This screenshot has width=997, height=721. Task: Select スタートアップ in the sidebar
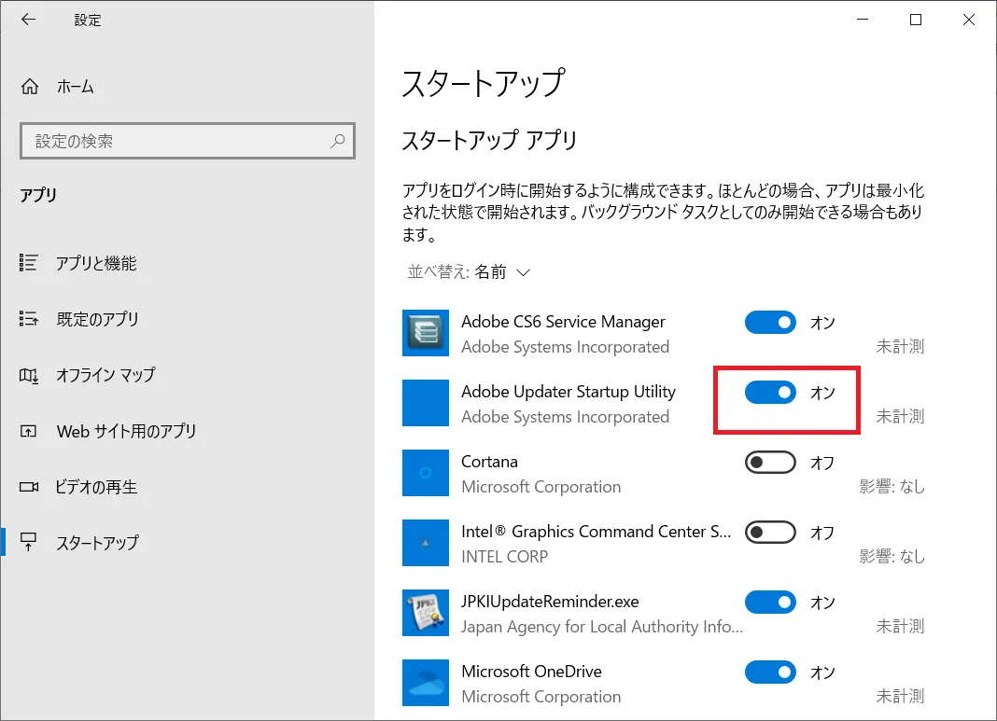(97, 543)
